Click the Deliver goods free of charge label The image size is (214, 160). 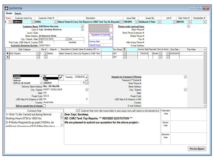click(29, 106)
